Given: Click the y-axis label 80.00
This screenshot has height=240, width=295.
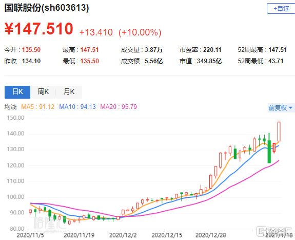Looking at the screenshot, I should click(17, 229).
